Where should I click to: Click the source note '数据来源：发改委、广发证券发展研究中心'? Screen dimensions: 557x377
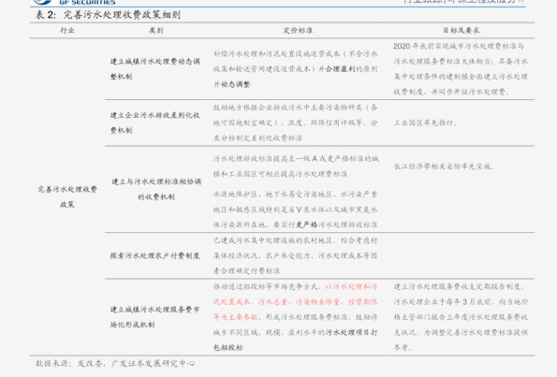tap(115, 363)
